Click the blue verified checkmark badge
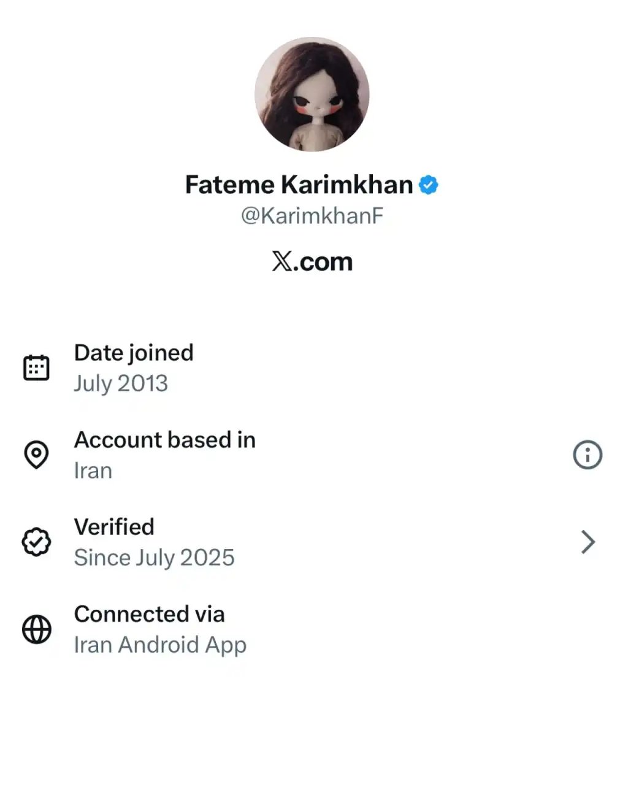Screen dimensions: 628x787 tap(429, 185)
